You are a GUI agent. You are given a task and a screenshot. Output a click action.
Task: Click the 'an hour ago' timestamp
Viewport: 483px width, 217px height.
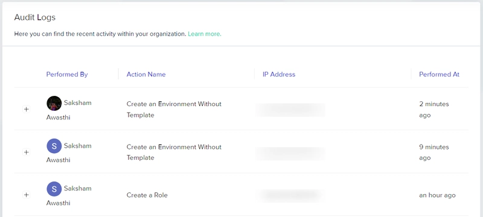437,195
